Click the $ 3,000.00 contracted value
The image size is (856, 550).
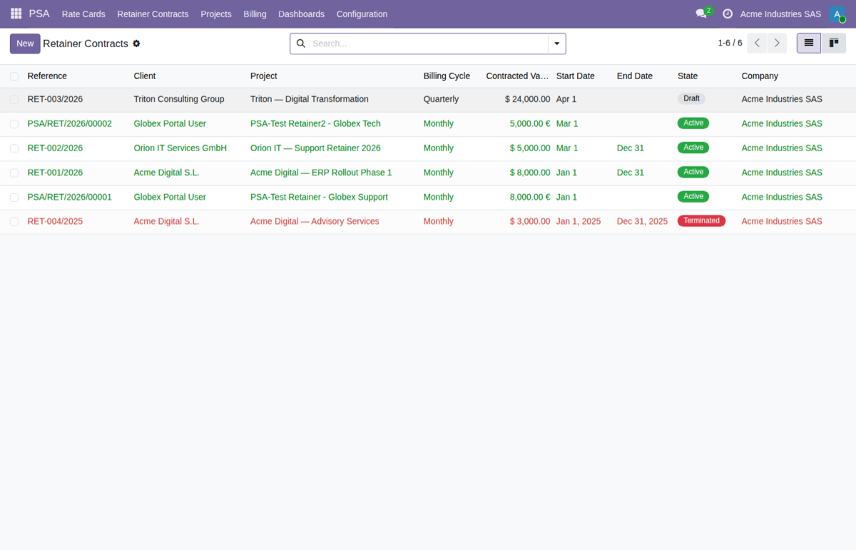(x=530, y=221)
